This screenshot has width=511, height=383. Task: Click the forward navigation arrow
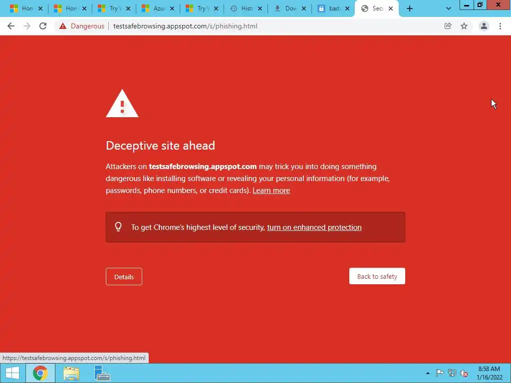pyautogui.click(x=27, y=26)
